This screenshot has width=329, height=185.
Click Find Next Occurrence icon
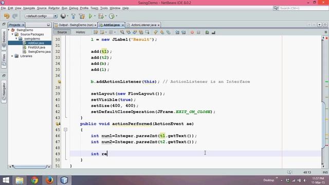point(135,32)
